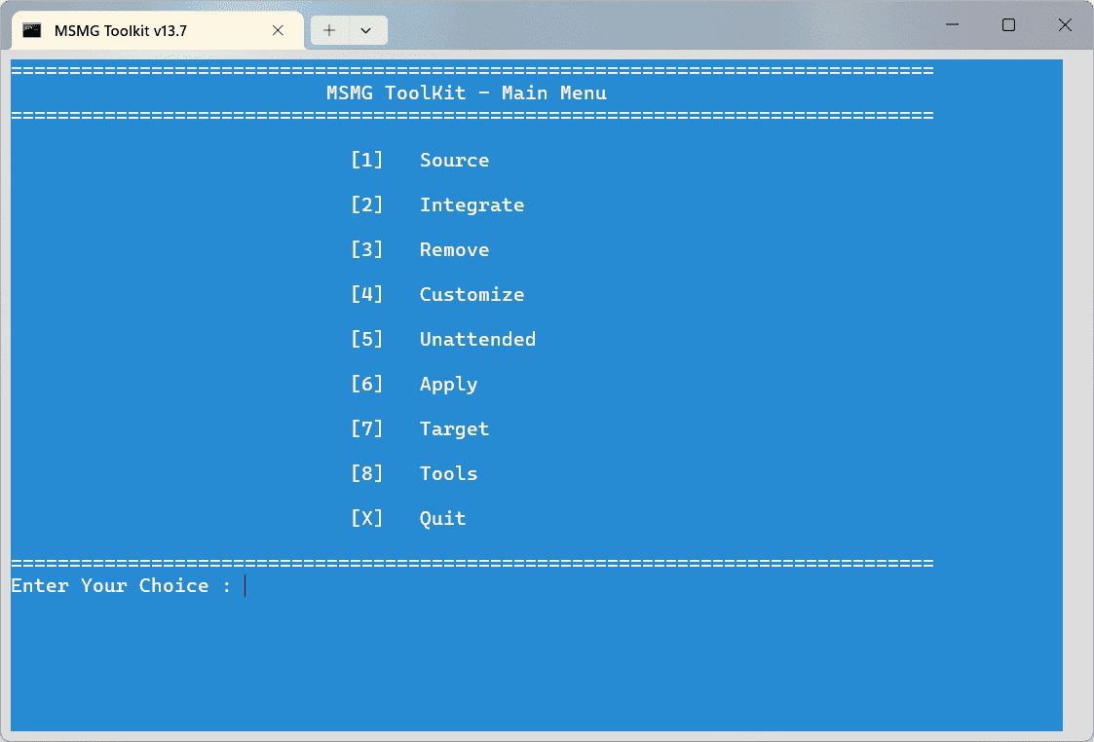Click the '[8]' option number
The height and width of the screenshot is (742, 1094).
[367, 473]
